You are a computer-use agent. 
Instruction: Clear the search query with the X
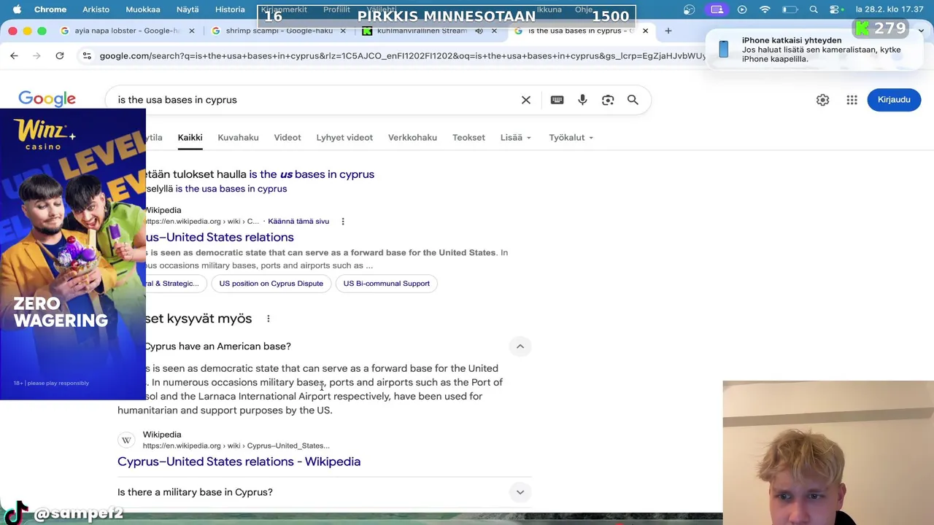pos(526,100)
